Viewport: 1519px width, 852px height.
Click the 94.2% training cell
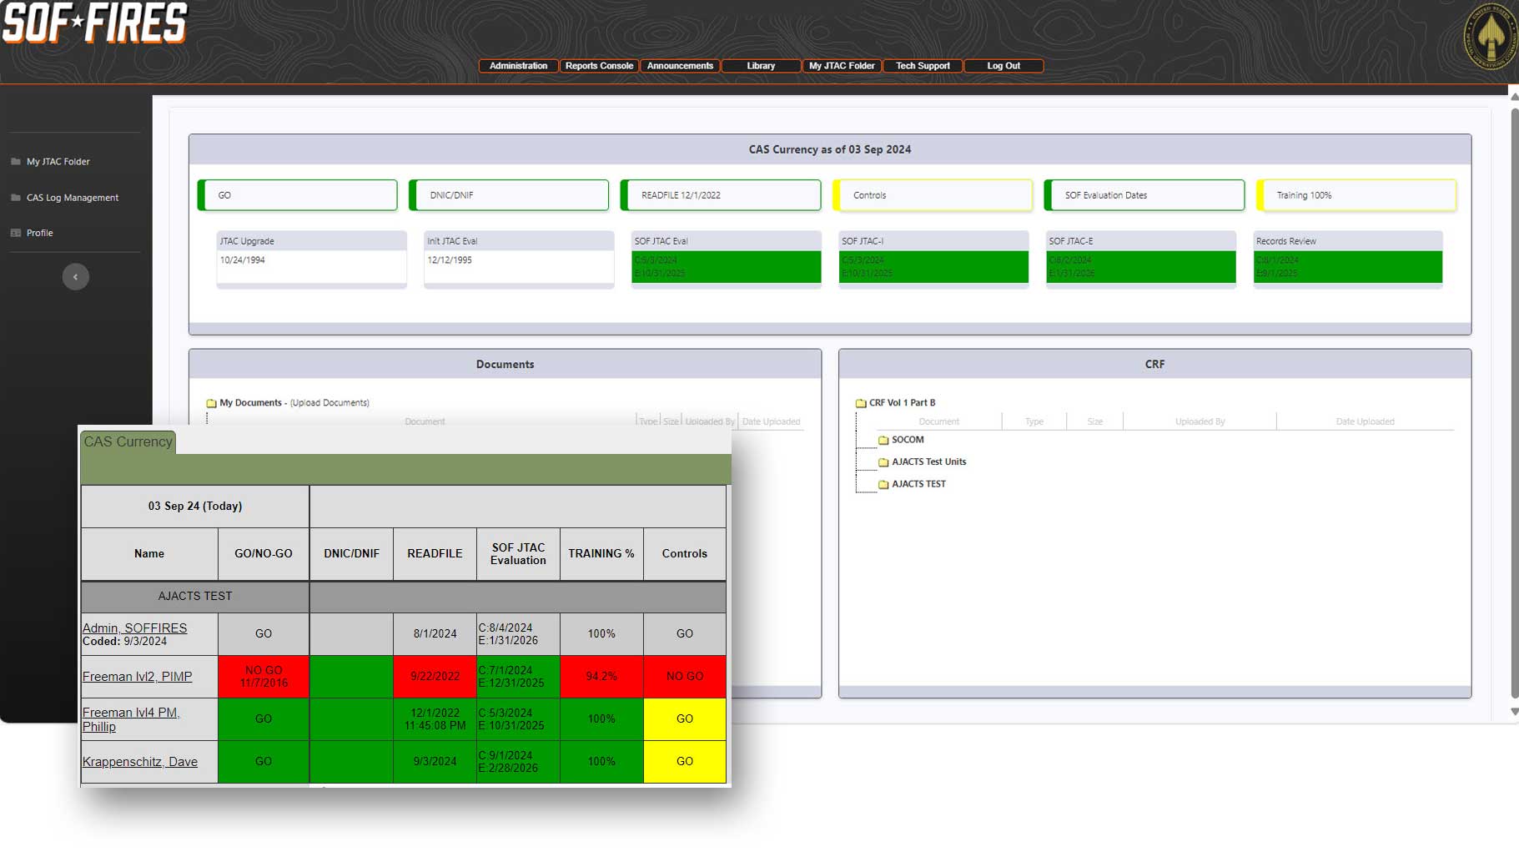(601, 677)
